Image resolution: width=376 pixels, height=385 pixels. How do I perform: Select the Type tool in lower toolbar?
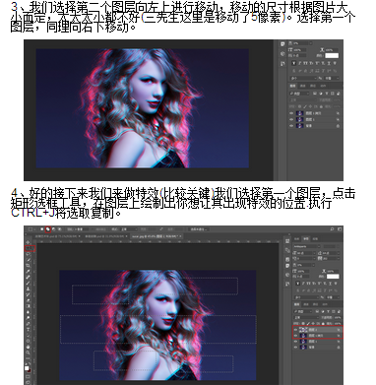coord(29,329)
